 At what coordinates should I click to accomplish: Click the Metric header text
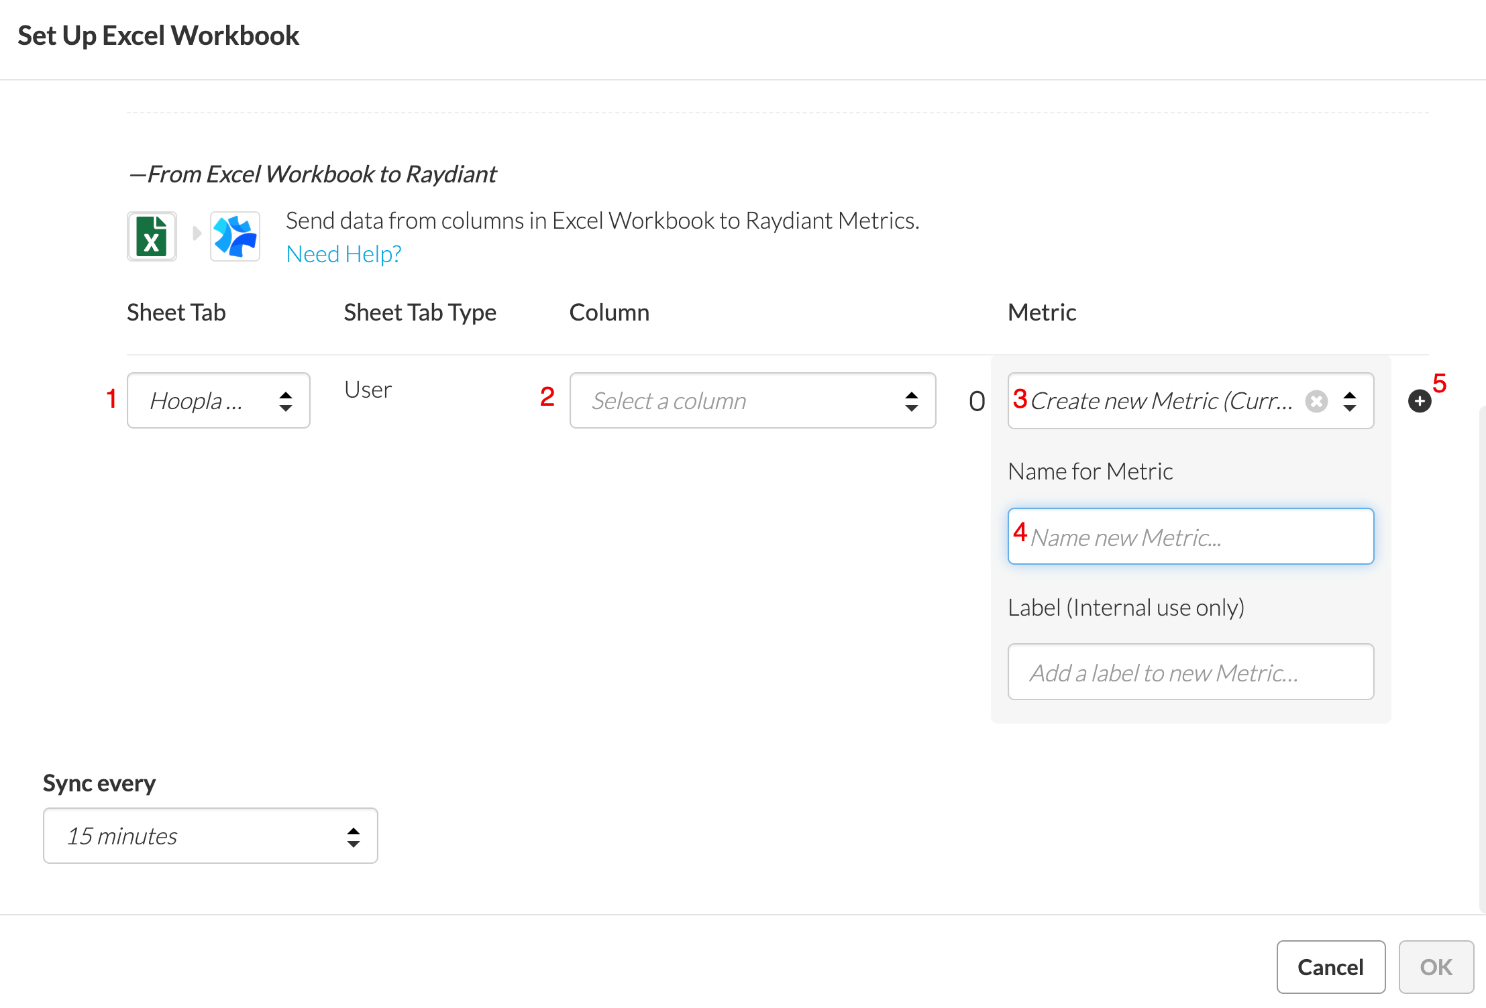(1042, 313)
